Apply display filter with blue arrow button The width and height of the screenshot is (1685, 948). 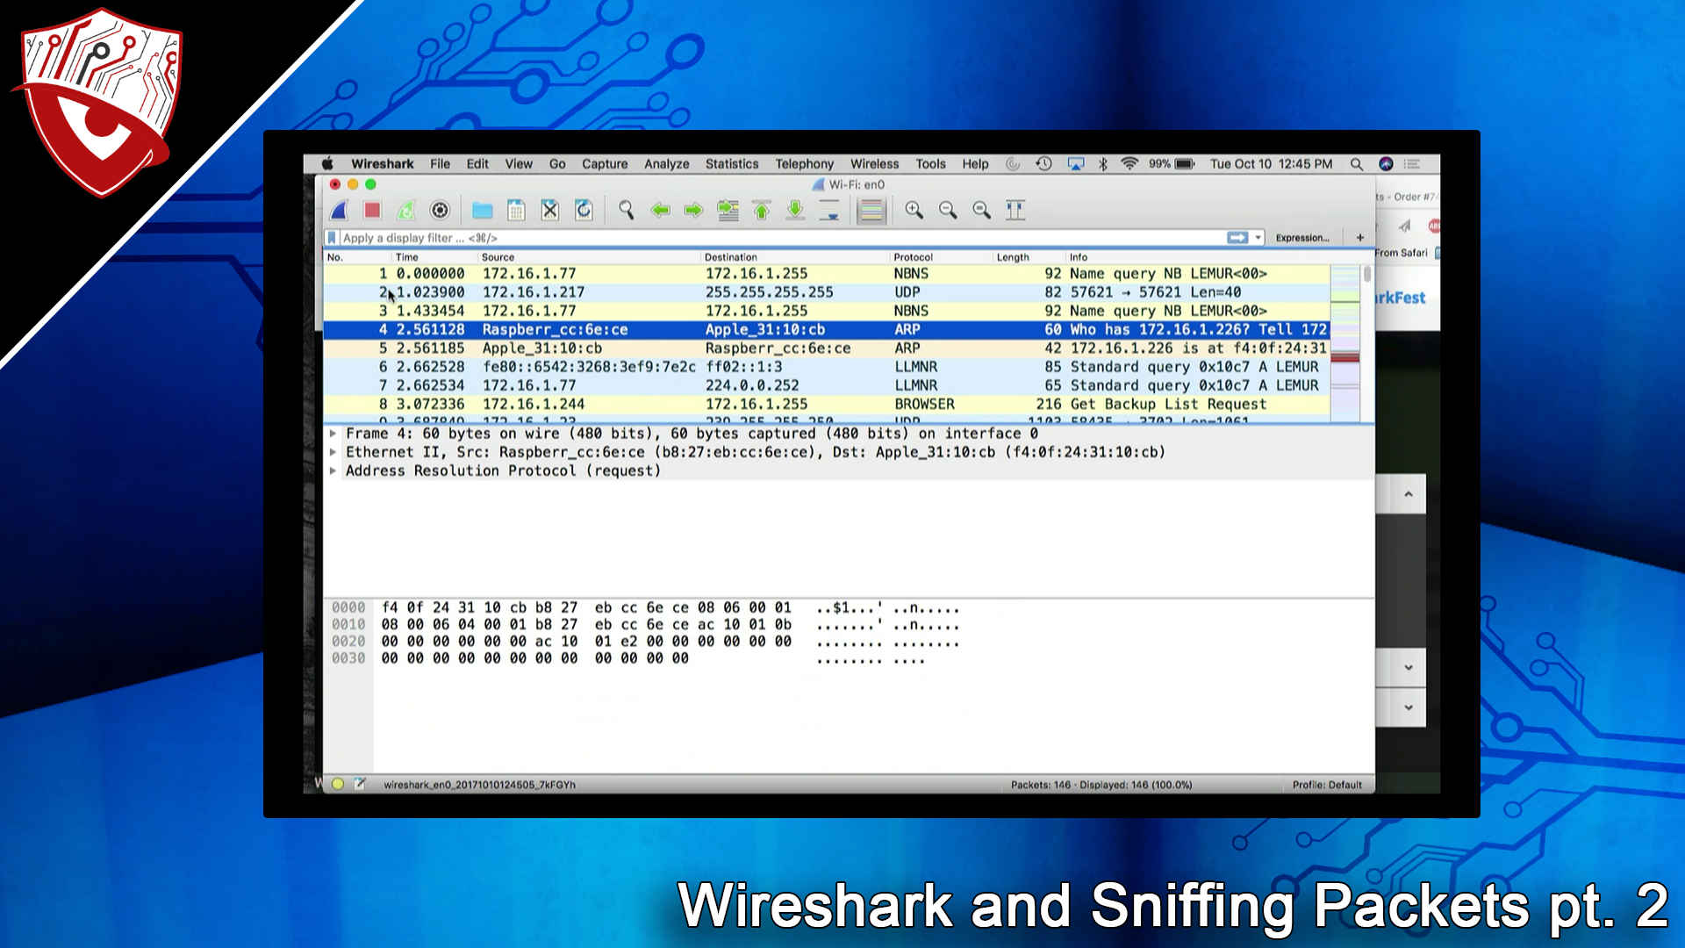click(x=1237, y=238)
